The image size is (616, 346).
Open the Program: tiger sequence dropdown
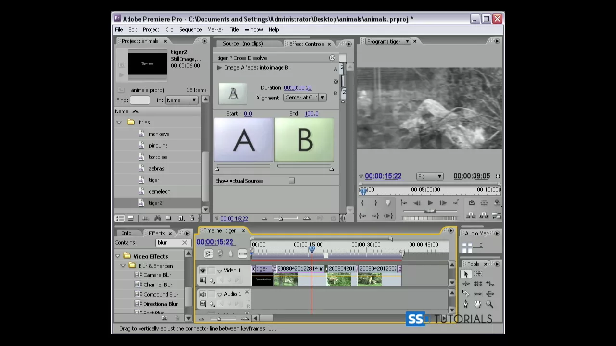point(407,42)
